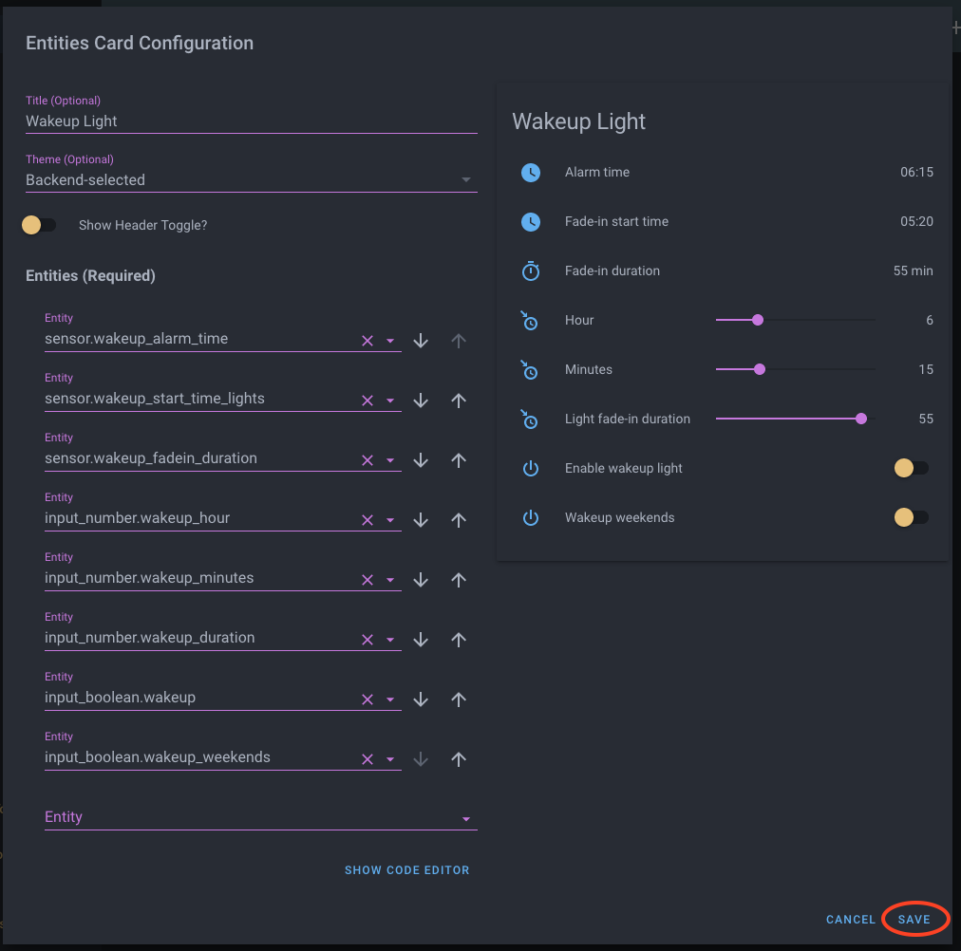Clear the input_boolean.wakeup entity field
961x951 pixels.
pos(367,699)
